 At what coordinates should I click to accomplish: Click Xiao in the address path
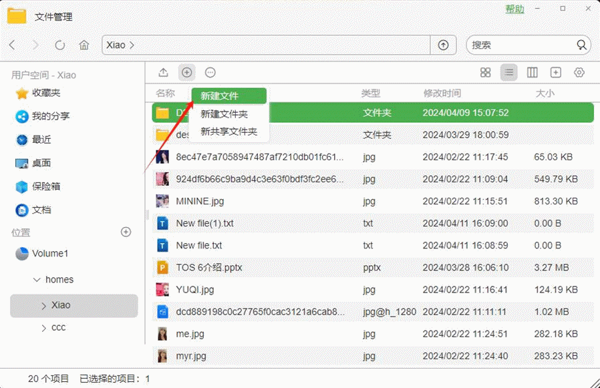(116, 45)
